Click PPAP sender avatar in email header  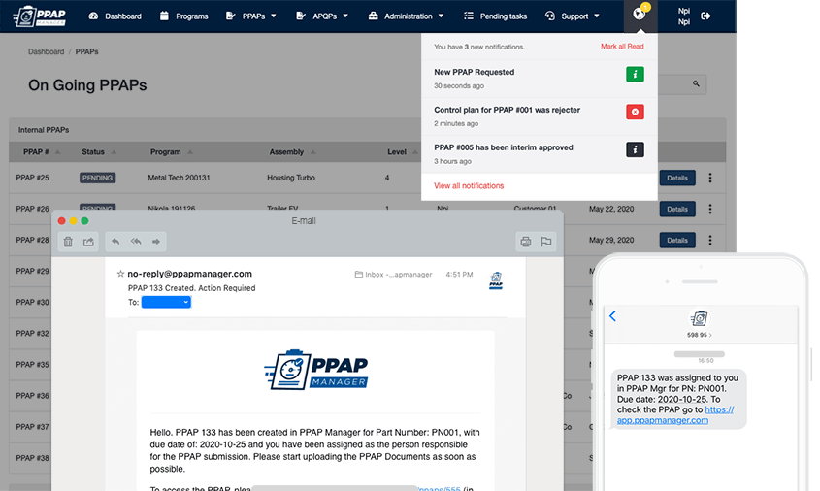[x=496, y=280]
